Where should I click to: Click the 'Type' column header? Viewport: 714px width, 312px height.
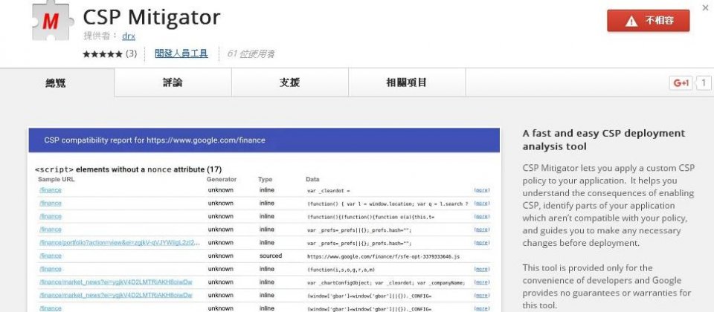(x=265, y=179)
